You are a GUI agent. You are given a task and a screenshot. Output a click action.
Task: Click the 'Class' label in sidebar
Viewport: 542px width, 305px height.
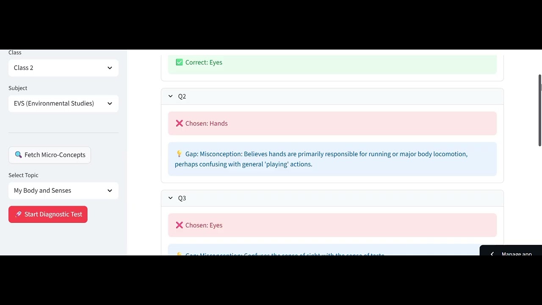(15, 53)
